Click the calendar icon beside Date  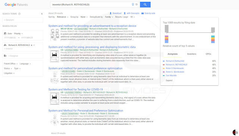(5, 34)
